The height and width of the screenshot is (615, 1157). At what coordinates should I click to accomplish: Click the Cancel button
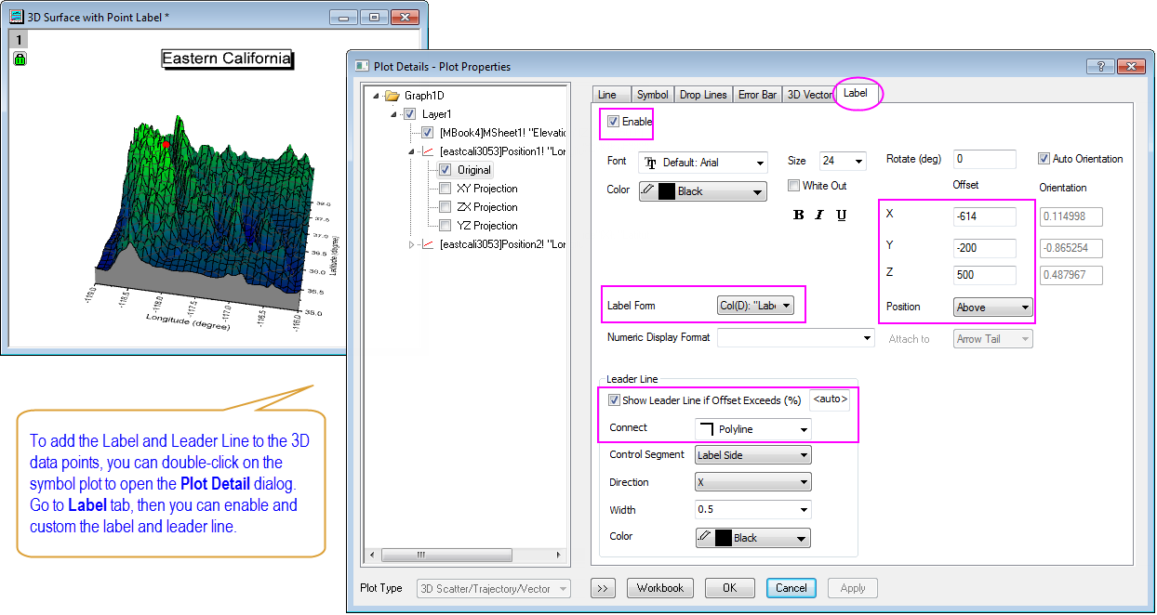click(x=791, y=588)
